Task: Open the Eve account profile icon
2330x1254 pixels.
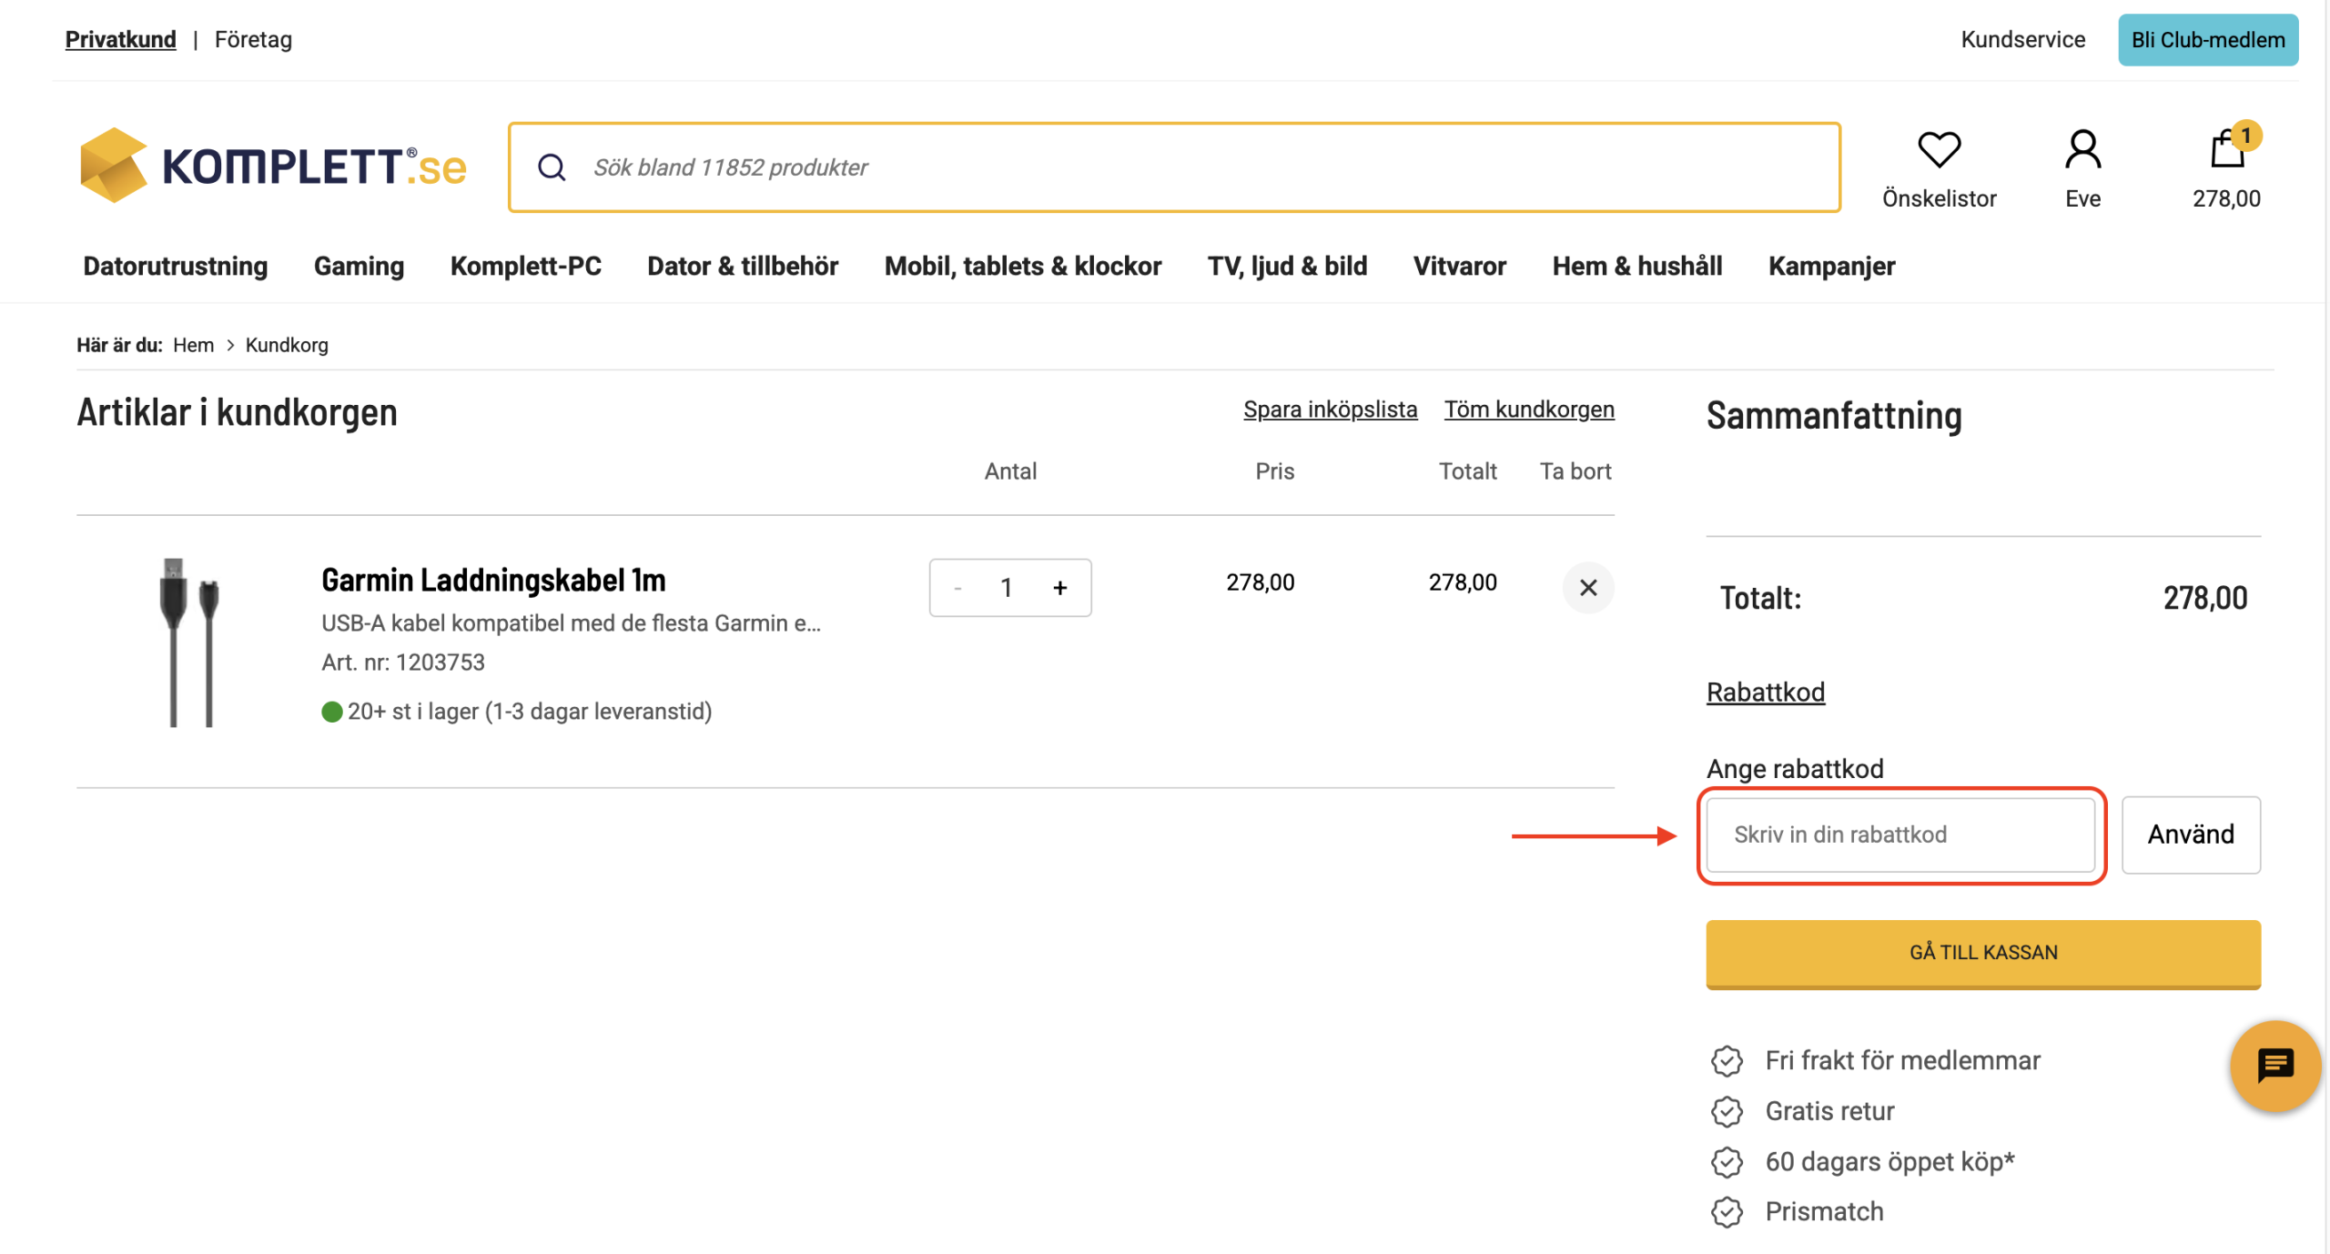Action: tap(2082, 149)
